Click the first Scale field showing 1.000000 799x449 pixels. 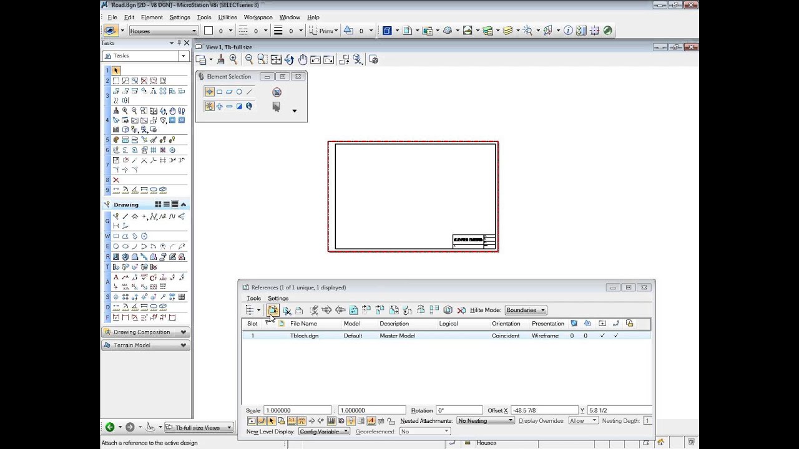[x=298, y=410]
